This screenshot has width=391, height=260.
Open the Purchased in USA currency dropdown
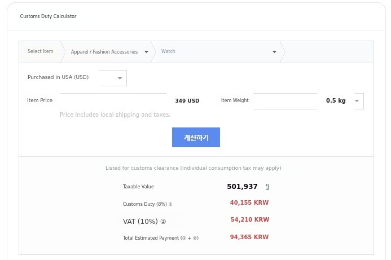pyautogui.click(x=120, y=78)
